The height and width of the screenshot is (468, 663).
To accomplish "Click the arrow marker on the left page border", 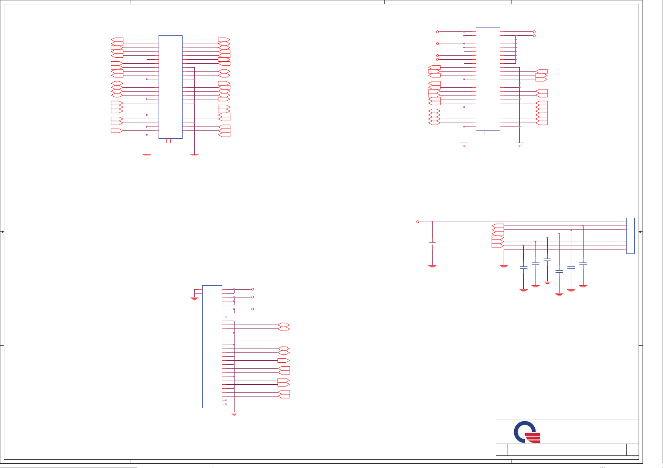I will (2, 232).
